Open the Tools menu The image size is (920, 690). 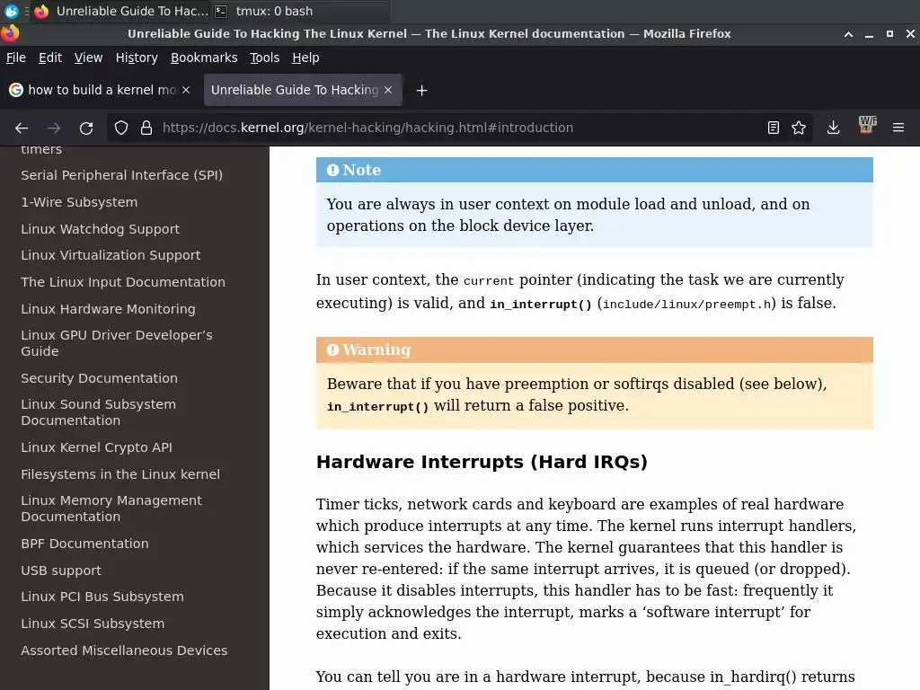click(x=265, y=57)
